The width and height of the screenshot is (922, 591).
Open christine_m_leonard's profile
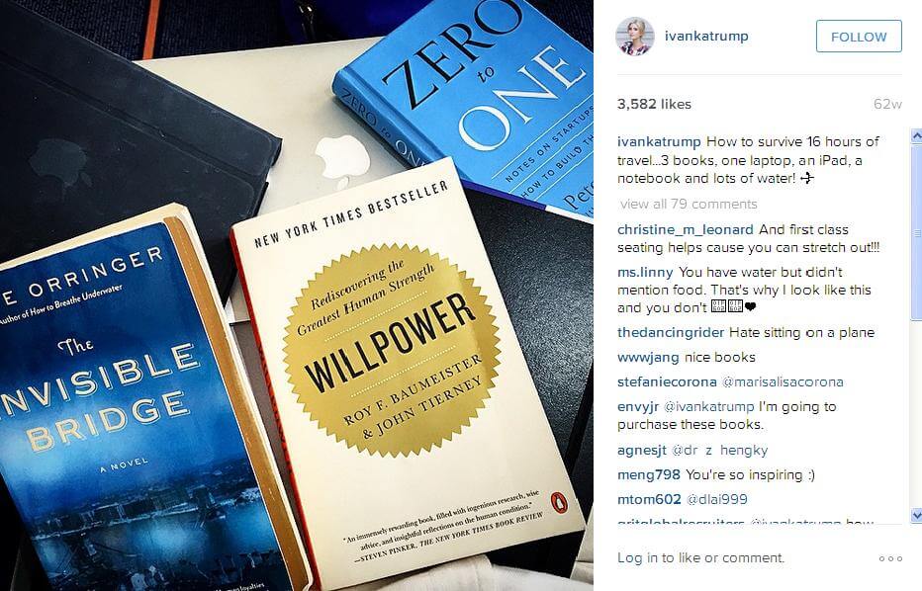pos(685,229)
